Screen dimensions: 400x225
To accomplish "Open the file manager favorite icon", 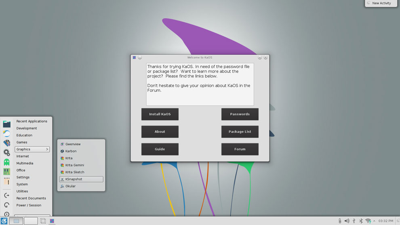I will 6,124.
